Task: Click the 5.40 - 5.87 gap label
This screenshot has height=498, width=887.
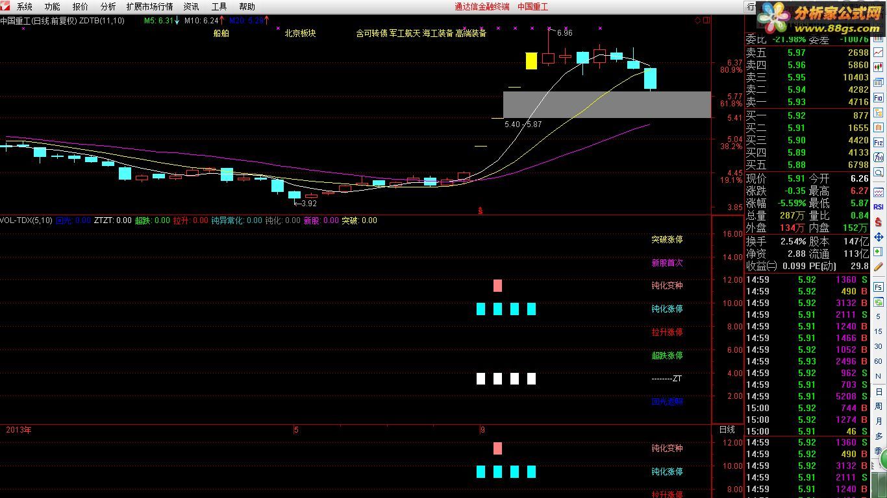Action: (523, 124)
